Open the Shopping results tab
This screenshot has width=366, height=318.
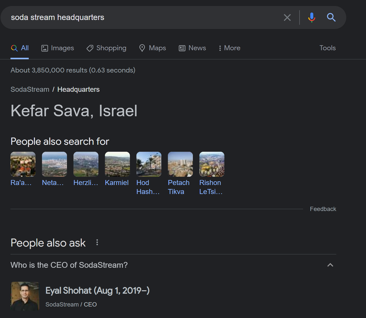click(x=106, y=48)
